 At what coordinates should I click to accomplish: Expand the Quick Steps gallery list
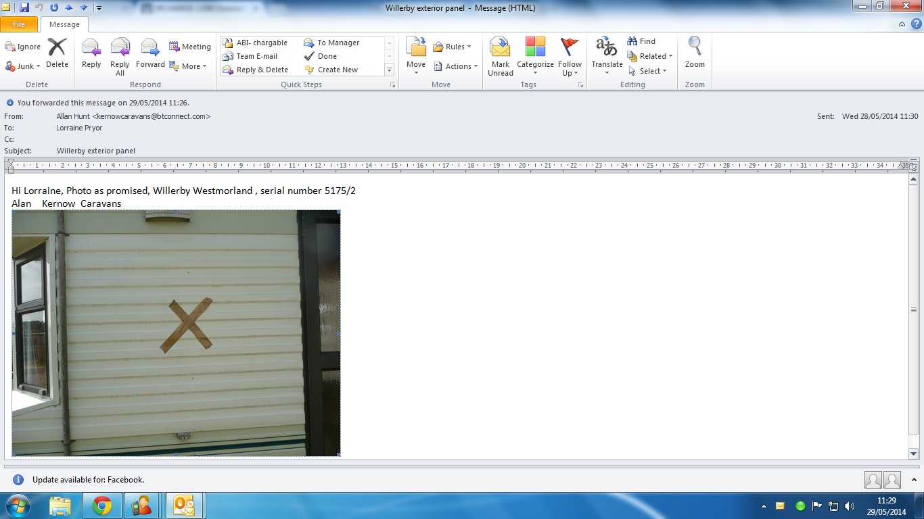point(389,70)
